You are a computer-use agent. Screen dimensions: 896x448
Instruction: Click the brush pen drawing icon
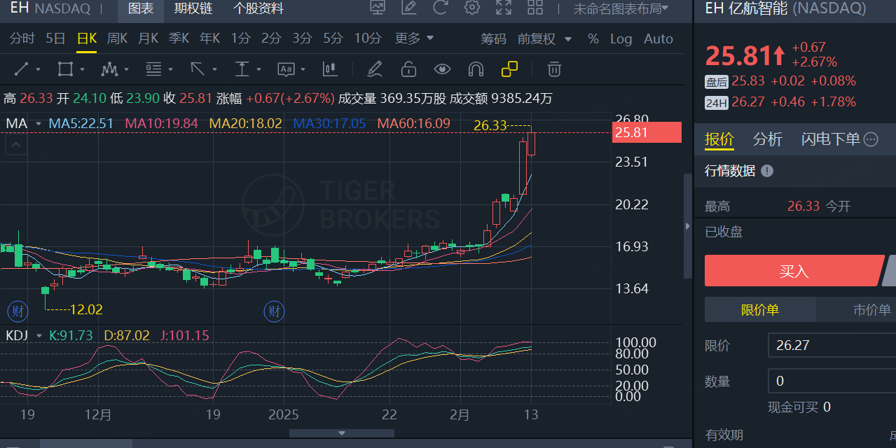(x=375, y=69)
